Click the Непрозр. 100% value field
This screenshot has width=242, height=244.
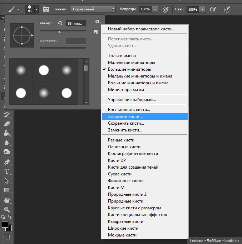pos(145,9)
